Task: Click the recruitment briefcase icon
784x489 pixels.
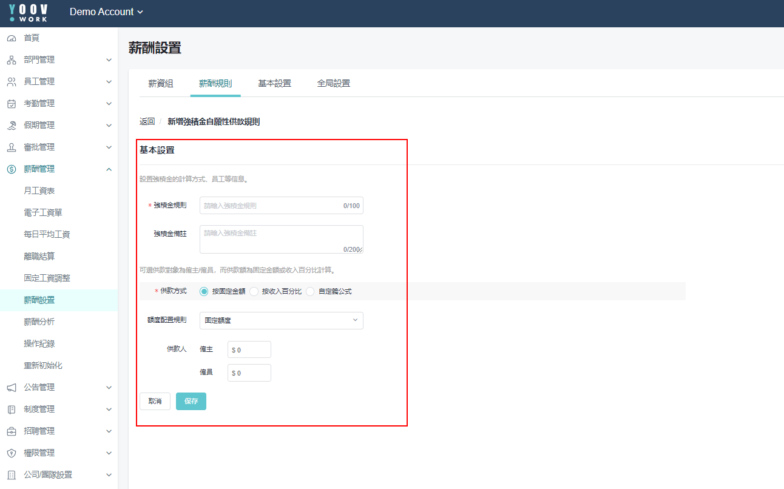Action: pyautogui.click(x=11, y=431)
